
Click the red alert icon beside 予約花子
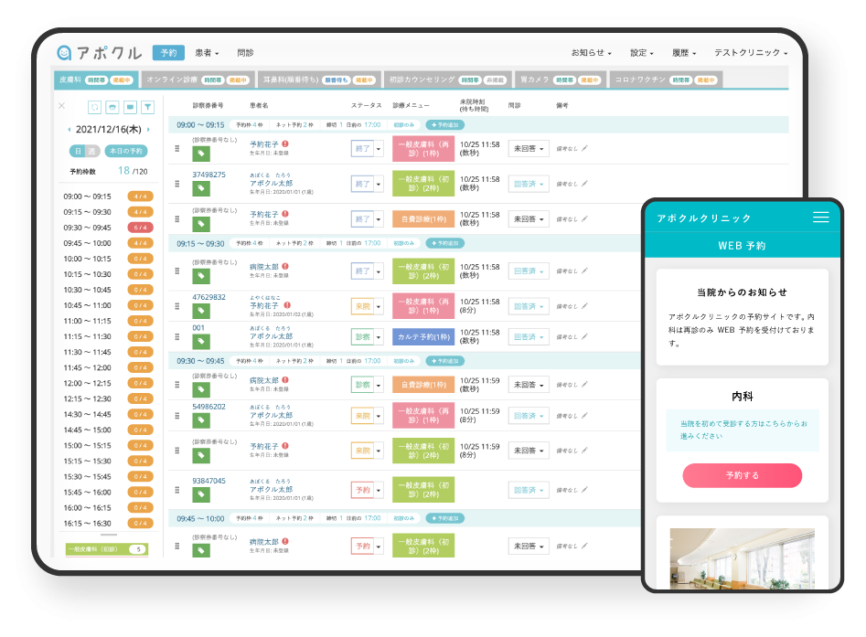285,143
